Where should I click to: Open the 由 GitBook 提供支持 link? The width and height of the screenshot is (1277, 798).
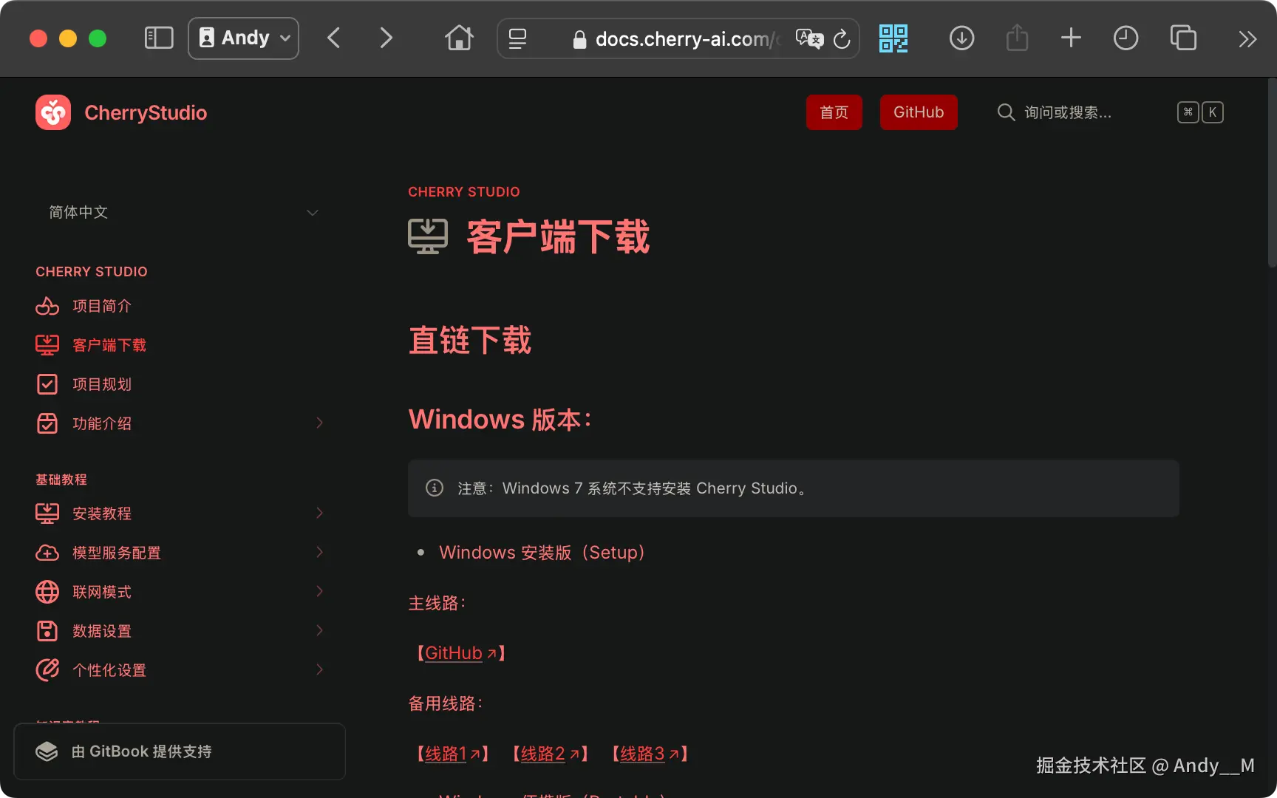[180, 751]
